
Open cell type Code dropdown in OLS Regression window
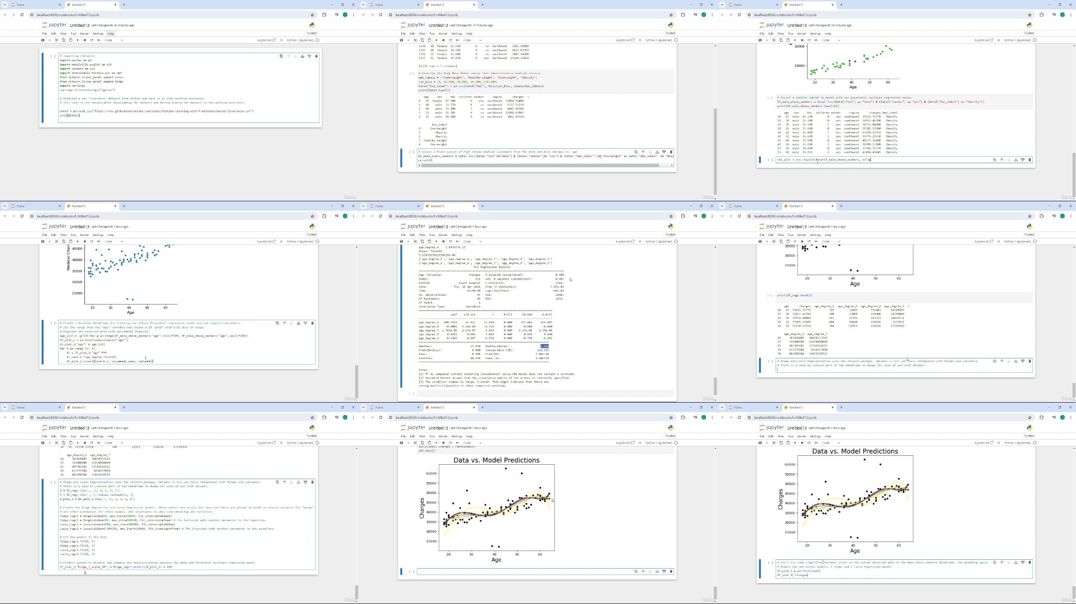472,241
